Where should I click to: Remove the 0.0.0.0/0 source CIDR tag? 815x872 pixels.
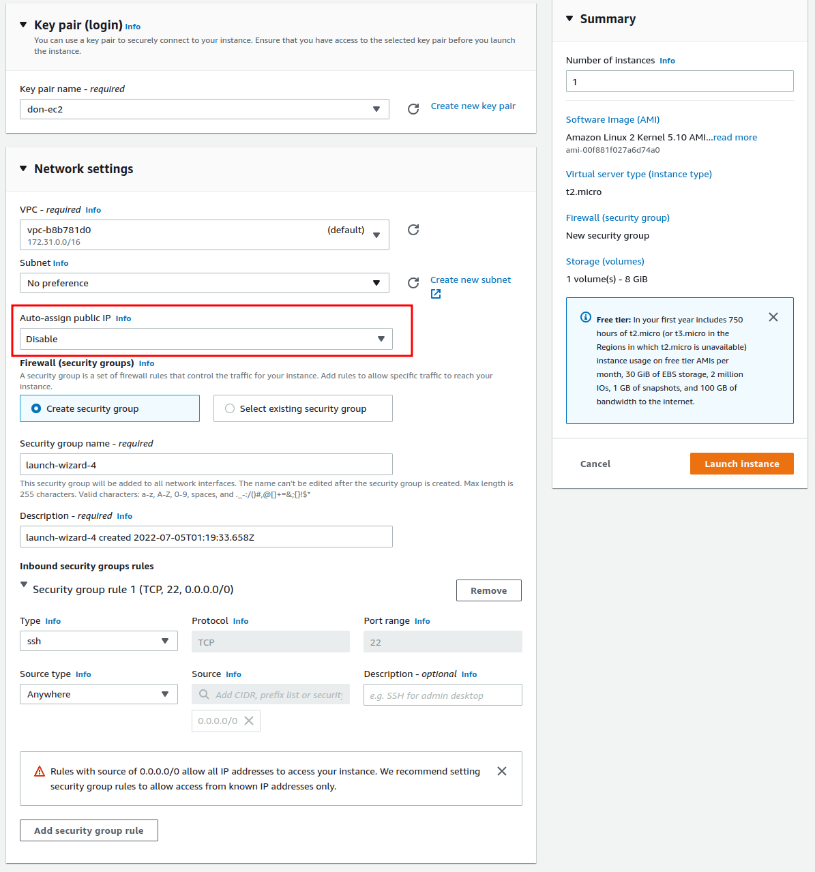(x=249, y=721)
